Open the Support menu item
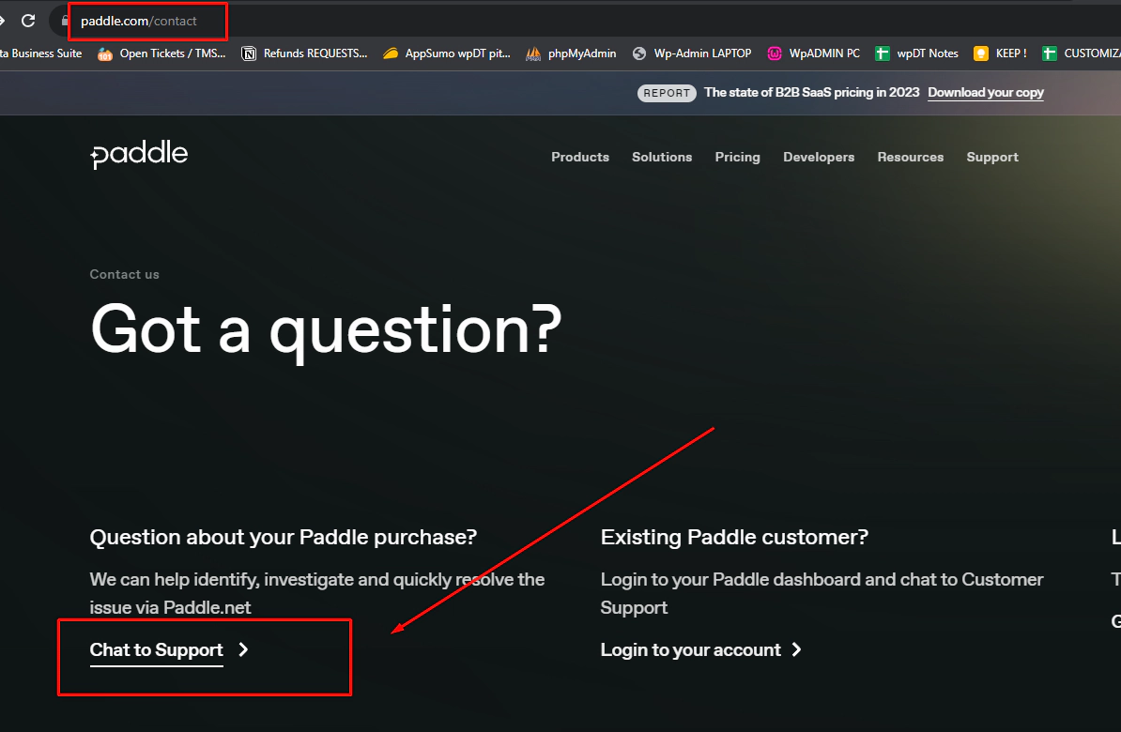 click(992, 158)
